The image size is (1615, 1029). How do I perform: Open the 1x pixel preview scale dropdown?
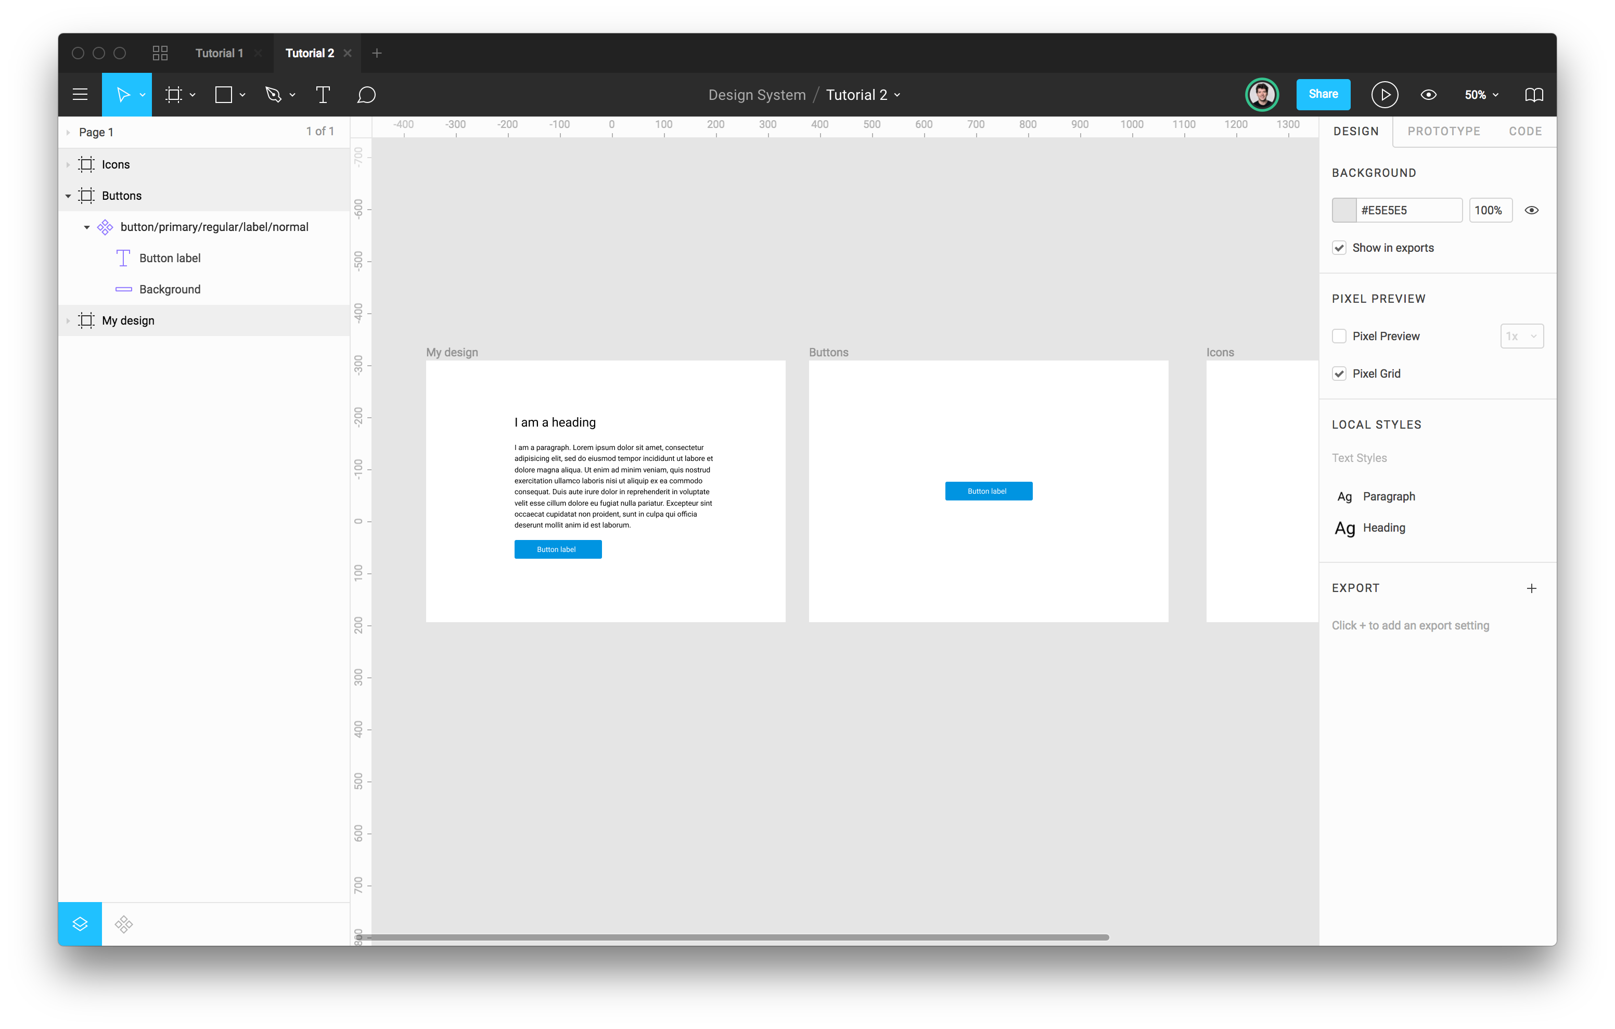tap(1521, 336)
